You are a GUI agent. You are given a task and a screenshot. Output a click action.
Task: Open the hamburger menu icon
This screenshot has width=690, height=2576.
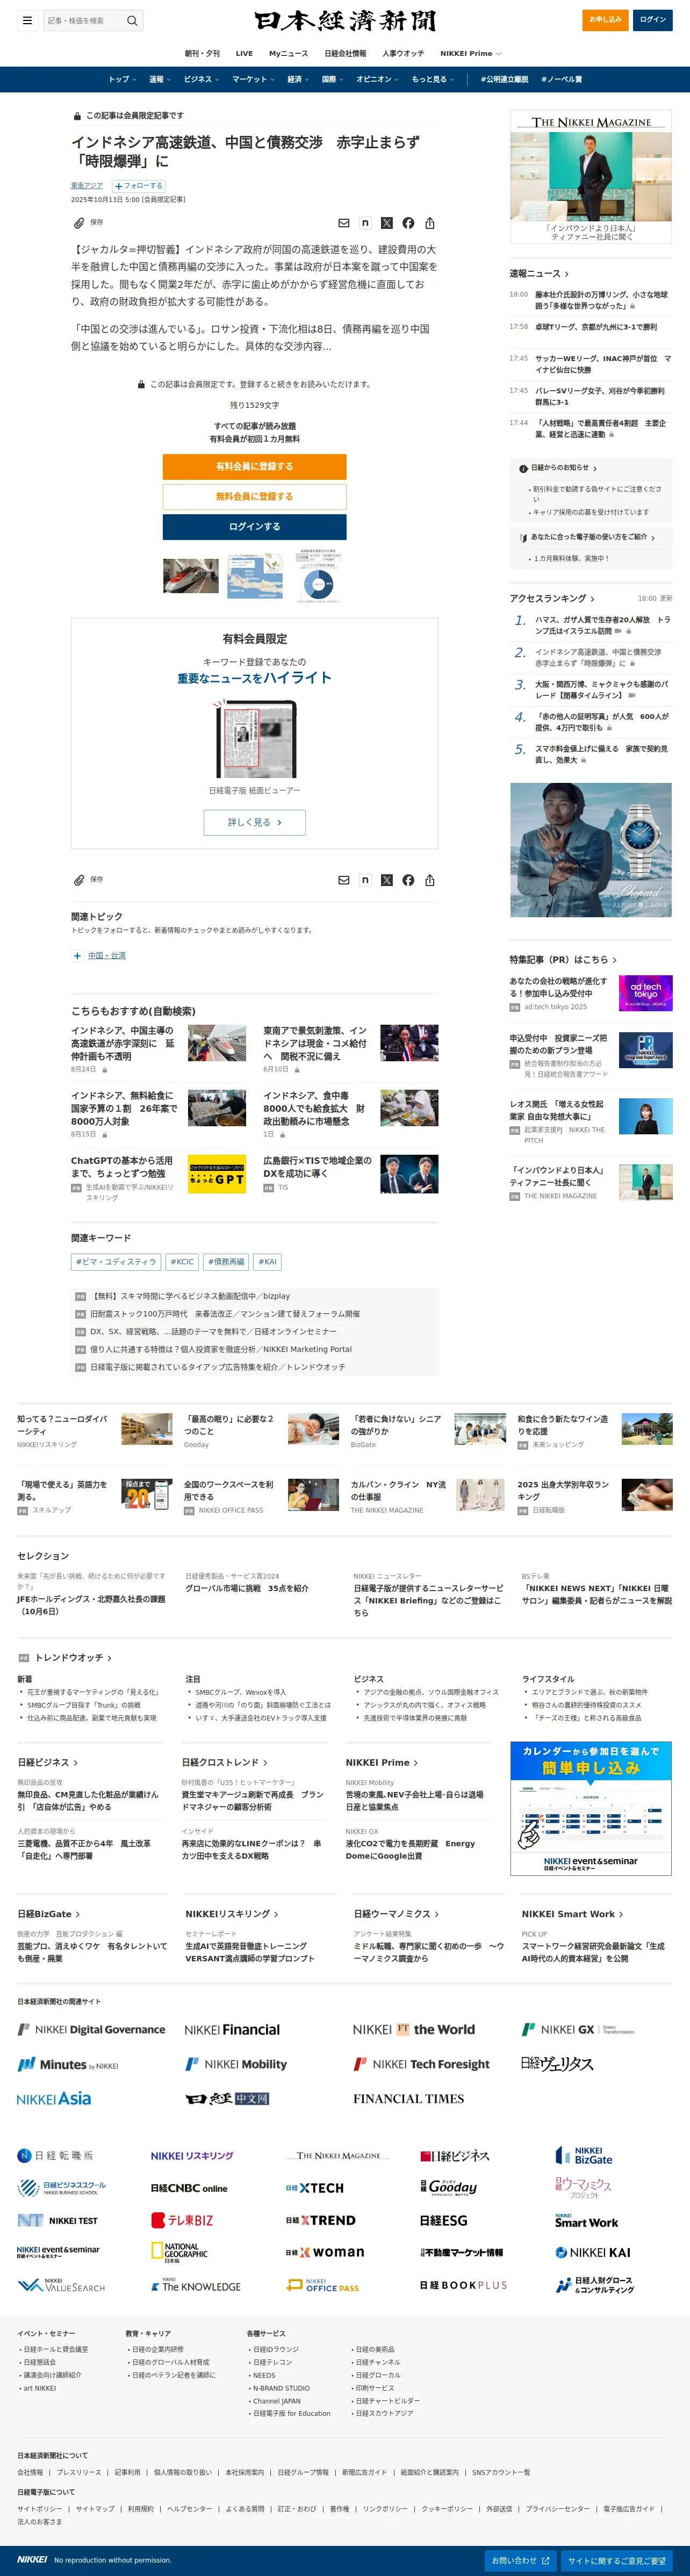(x=27, y=20)
